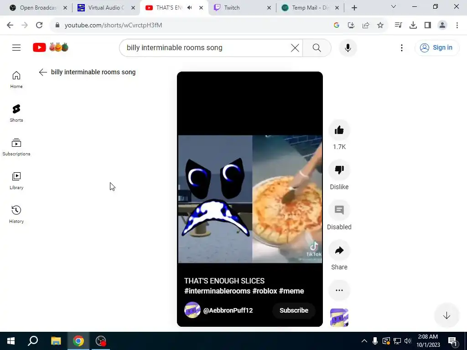Open tab search dropdown chevron
Screen dimensions: 467x350
(x=393, y=6)
